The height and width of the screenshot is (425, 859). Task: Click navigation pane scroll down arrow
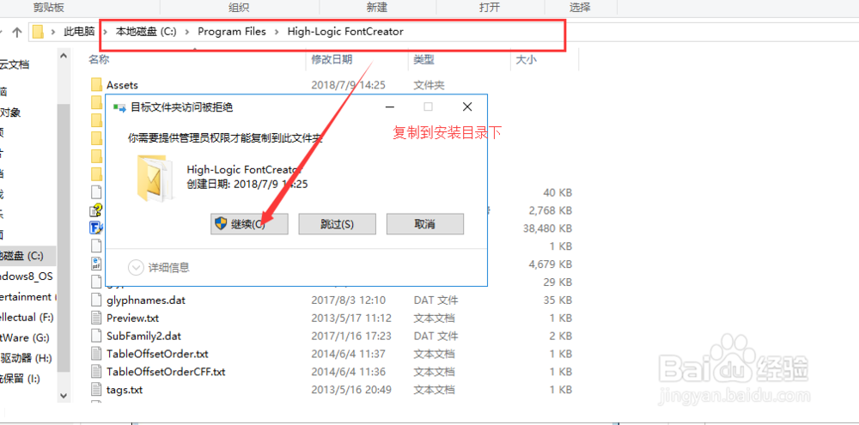tap(64, 395)
